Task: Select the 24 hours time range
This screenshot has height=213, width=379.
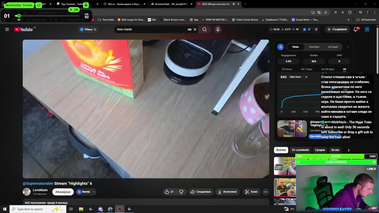Action: 287,69
